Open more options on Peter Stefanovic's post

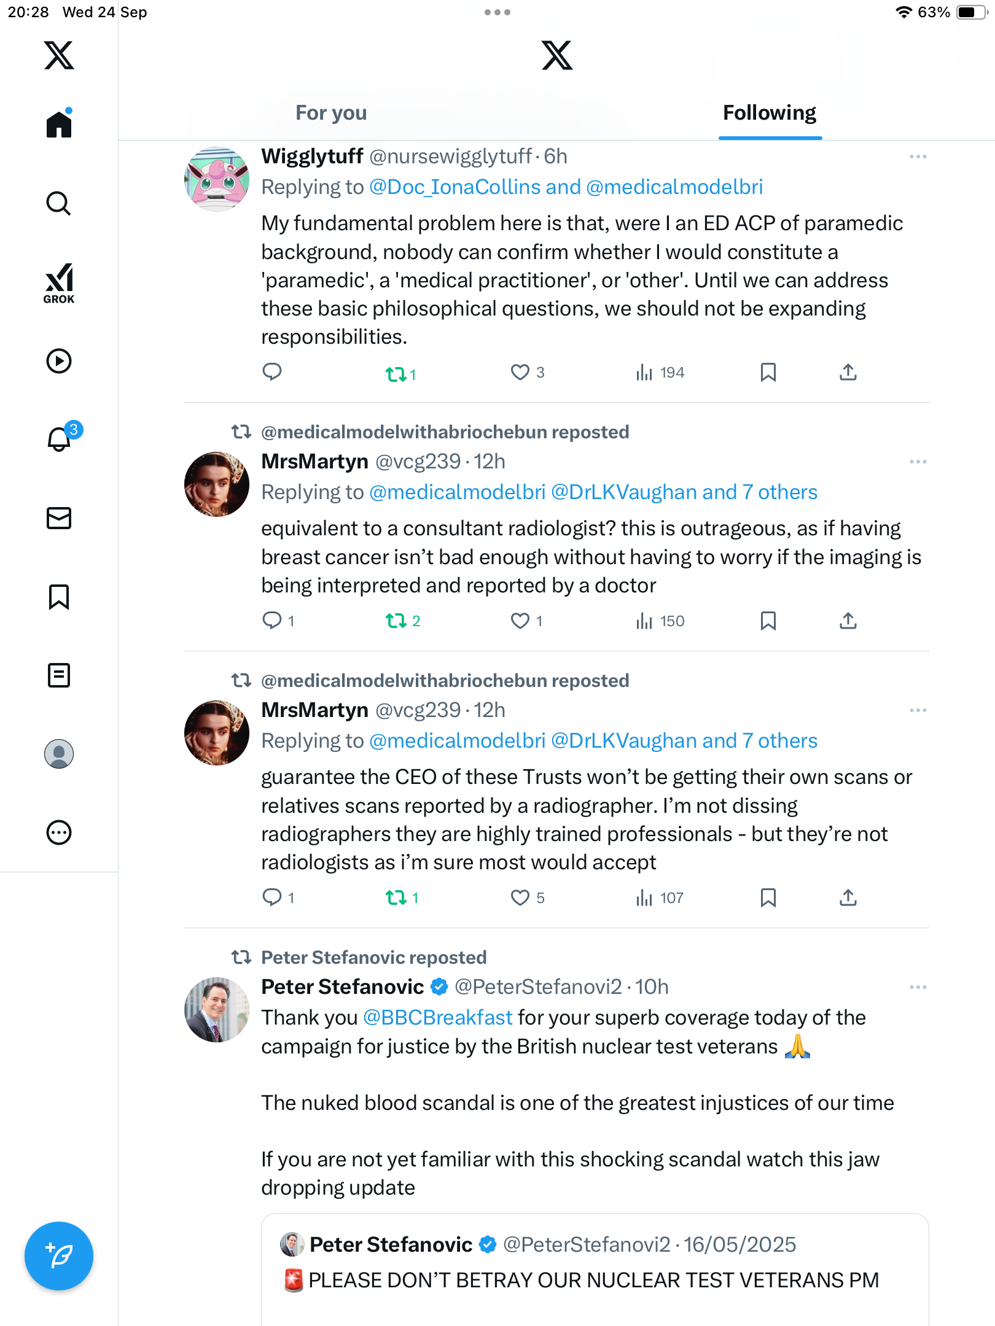pos(918,987)
